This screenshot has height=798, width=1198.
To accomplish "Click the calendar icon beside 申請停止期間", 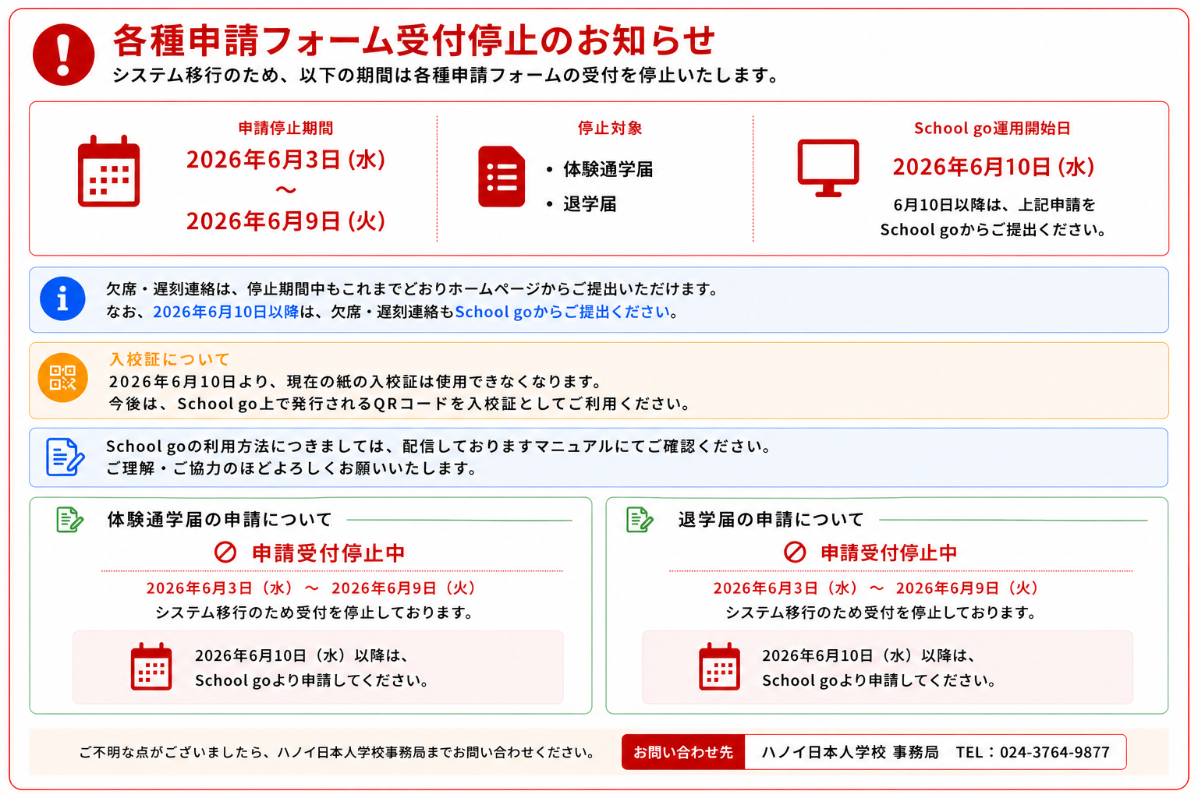I will [x=109, y=171].
